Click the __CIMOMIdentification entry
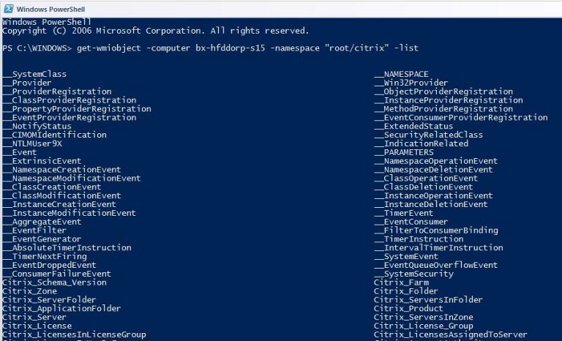562x341 pixels. (54, 135)
